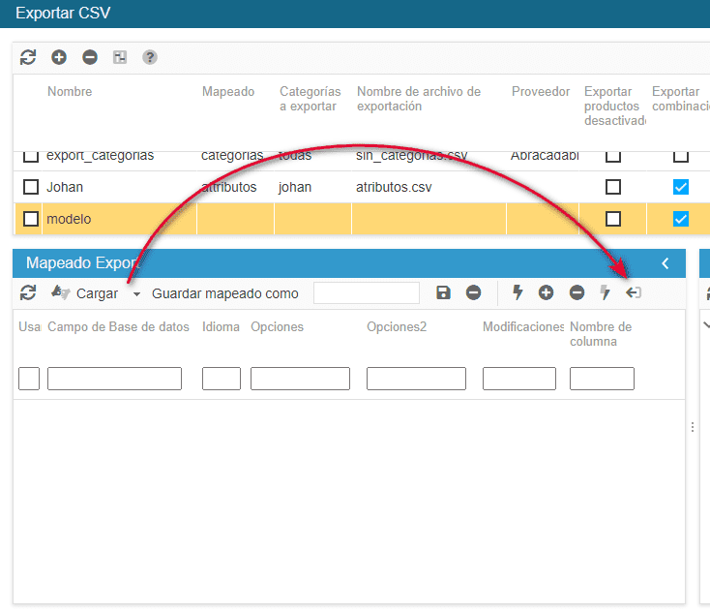Select the modelo row checkbox

31,219
